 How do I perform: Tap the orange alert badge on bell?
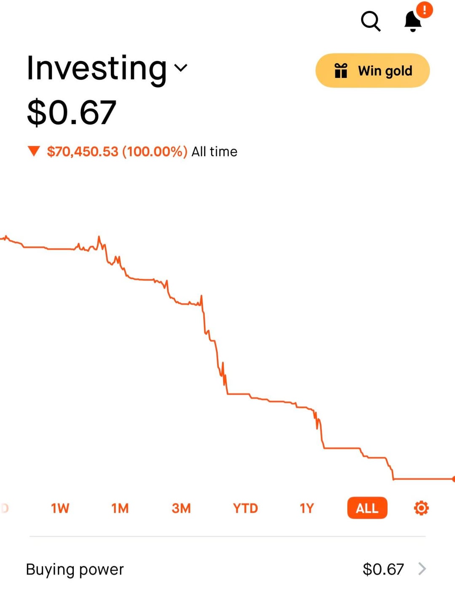(425, 9)
